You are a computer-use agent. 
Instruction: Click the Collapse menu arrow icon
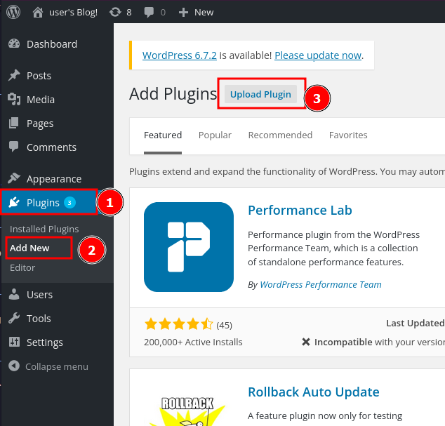click(14, 366)
